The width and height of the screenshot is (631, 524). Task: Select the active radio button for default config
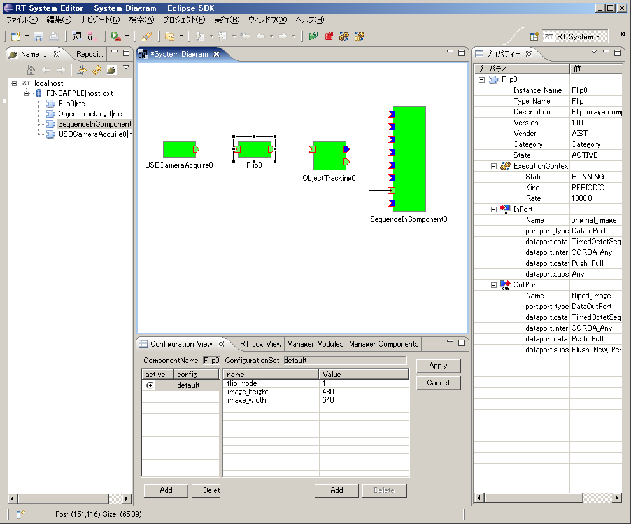pyautogui.click(x=150, y=385)
